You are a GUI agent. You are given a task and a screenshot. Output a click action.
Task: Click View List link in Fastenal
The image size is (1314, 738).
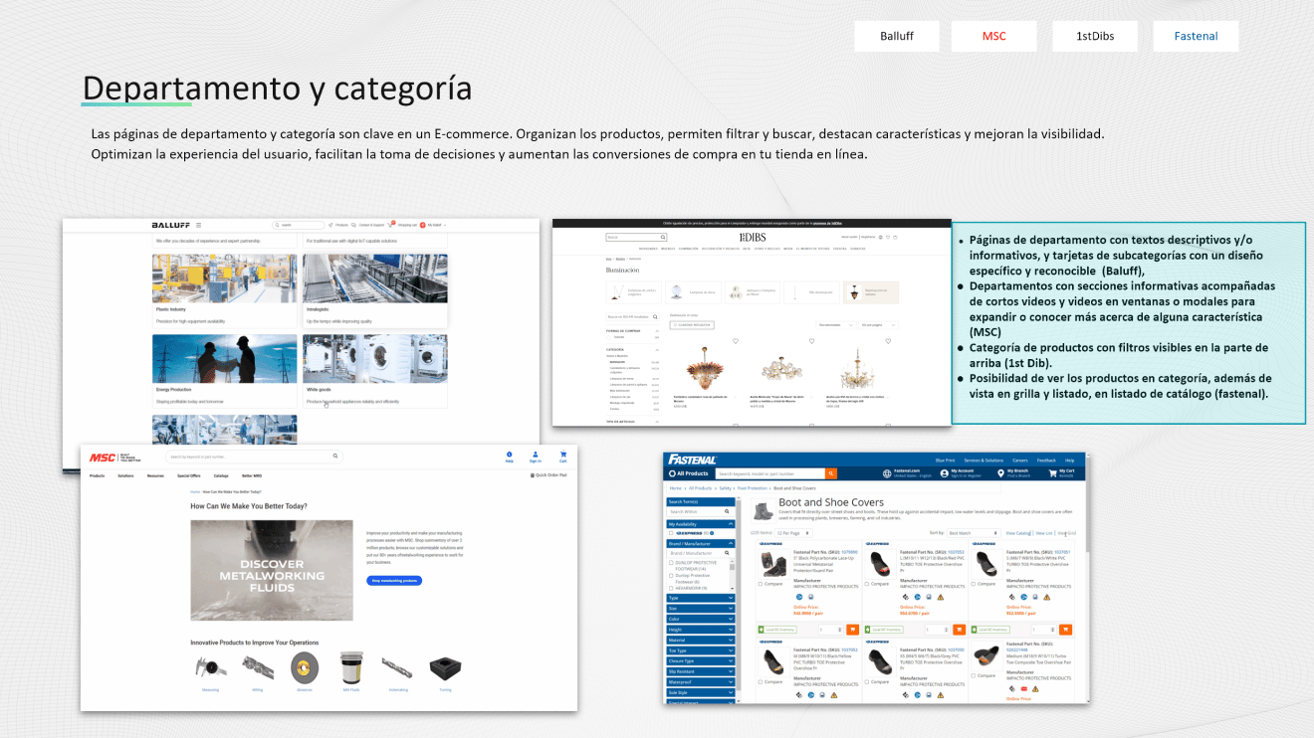tap(1043, 533)
